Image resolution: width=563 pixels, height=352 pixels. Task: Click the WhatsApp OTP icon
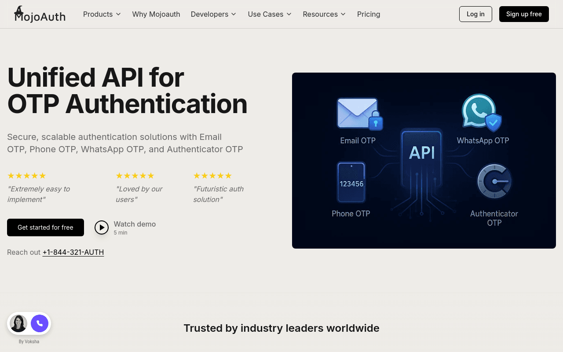482,113
